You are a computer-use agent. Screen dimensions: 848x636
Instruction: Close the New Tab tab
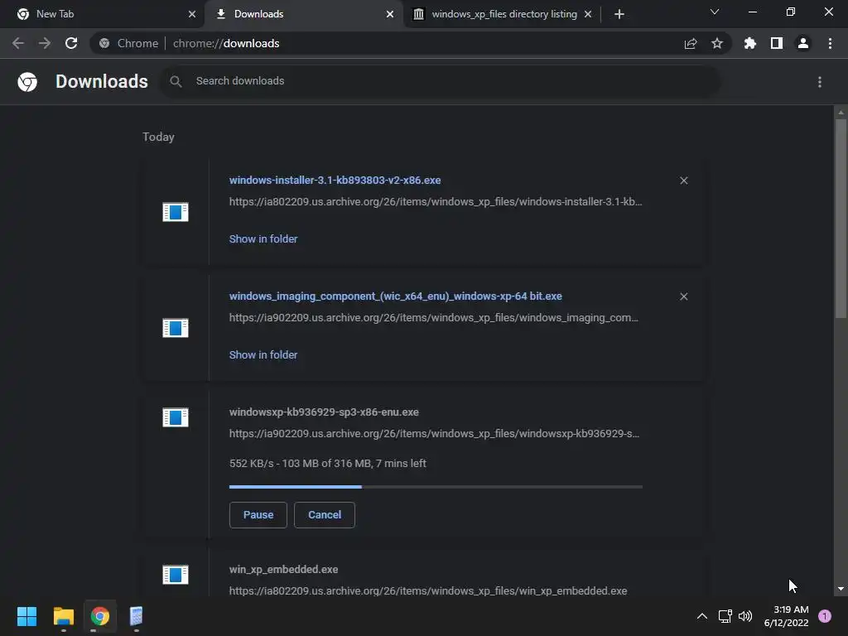pos(192,14)
